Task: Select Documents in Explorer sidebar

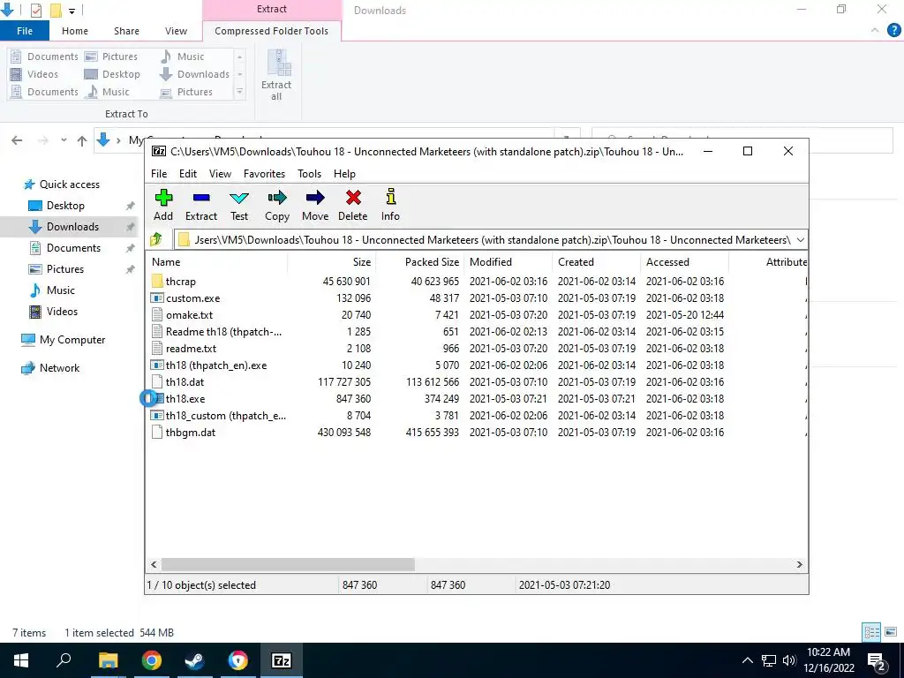Action: tap(73, 248)
